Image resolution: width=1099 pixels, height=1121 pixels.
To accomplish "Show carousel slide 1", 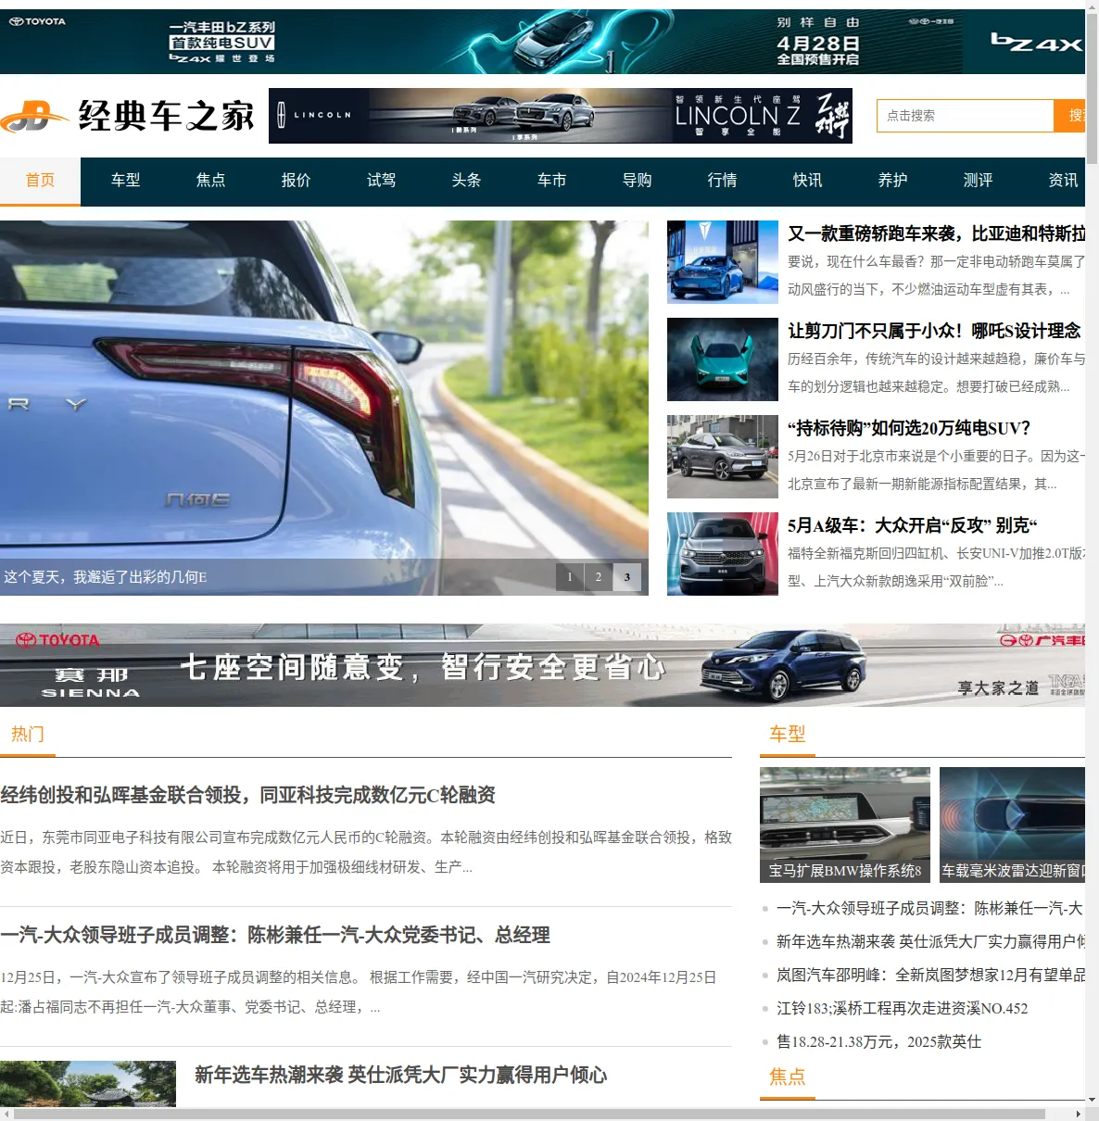I will [x=570, y=577].
